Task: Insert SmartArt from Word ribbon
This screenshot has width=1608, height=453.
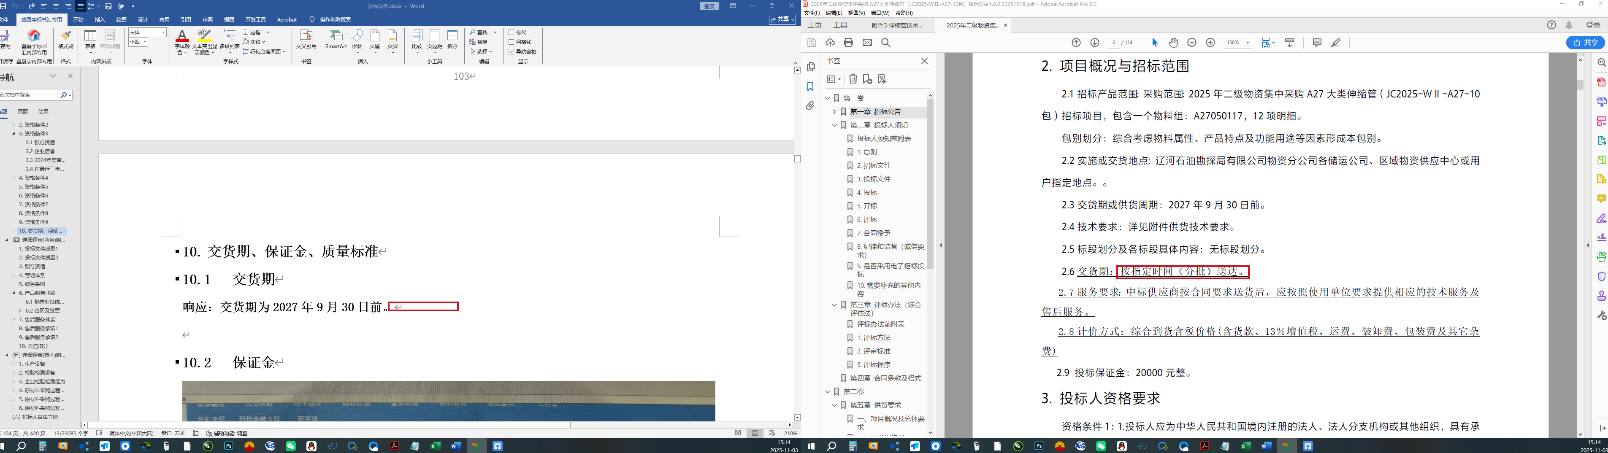Action: pyautogui.click(x=336, y=39)
